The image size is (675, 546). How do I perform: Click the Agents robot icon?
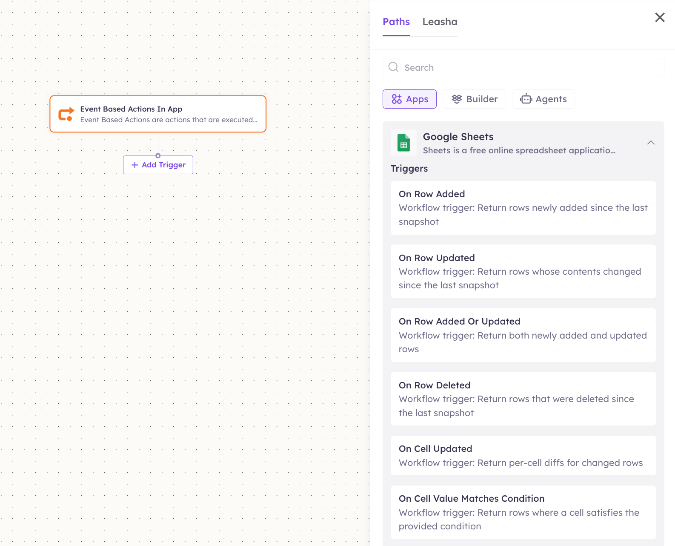[526, 99]
